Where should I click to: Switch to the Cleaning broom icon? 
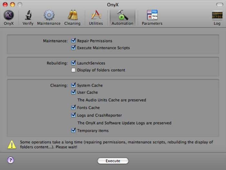point(72,16)
